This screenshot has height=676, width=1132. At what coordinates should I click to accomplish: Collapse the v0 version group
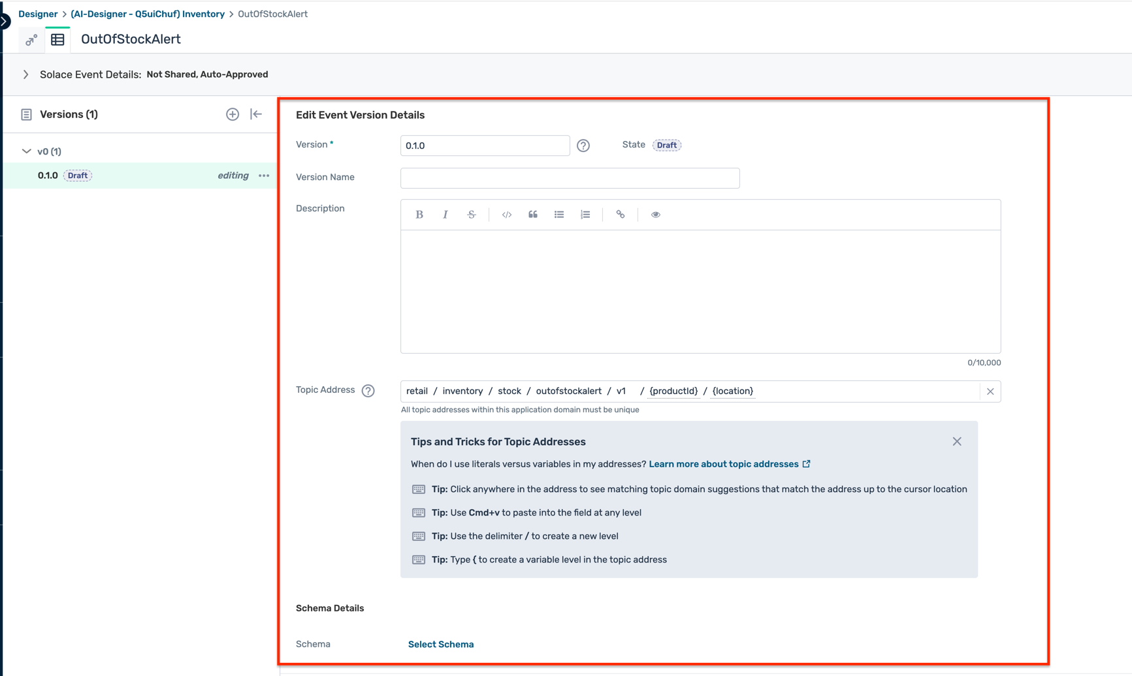(27, 151)
